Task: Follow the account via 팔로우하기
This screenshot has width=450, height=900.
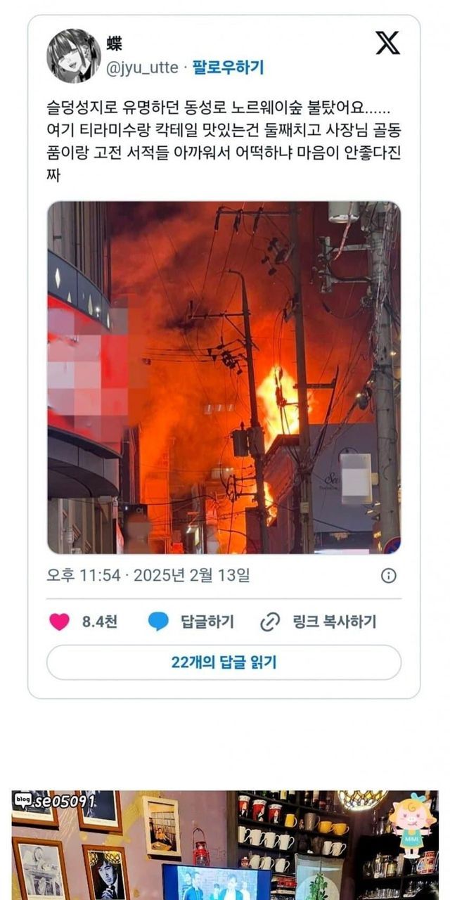Action: point(228,67)
